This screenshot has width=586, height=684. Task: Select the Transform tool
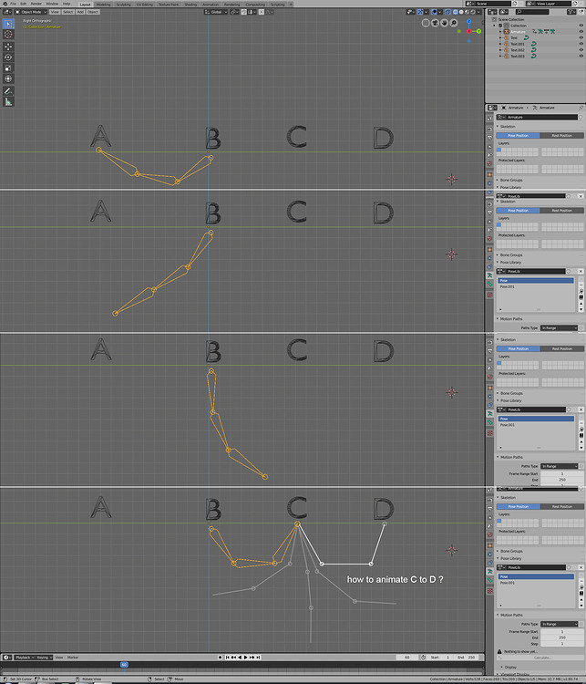[x=8, y=79]
